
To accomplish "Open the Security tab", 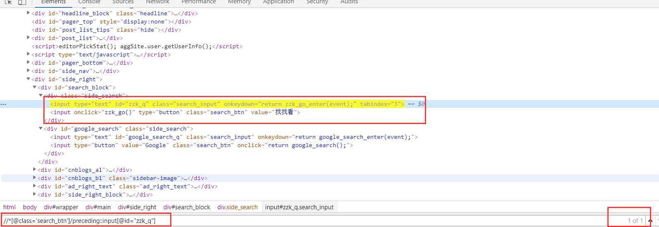I will 317,2.
